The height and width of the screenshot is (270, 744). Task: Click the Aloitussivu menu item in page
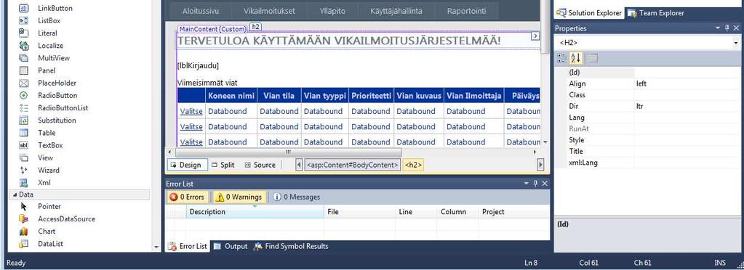click(x=201, y=11)
